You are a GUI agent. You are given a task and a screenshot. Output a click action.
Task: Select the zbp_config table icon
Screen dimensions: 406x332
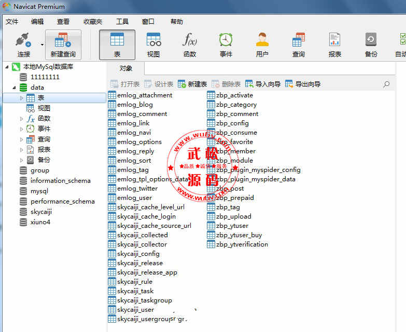pyautogui.click(x=211, y=123)
